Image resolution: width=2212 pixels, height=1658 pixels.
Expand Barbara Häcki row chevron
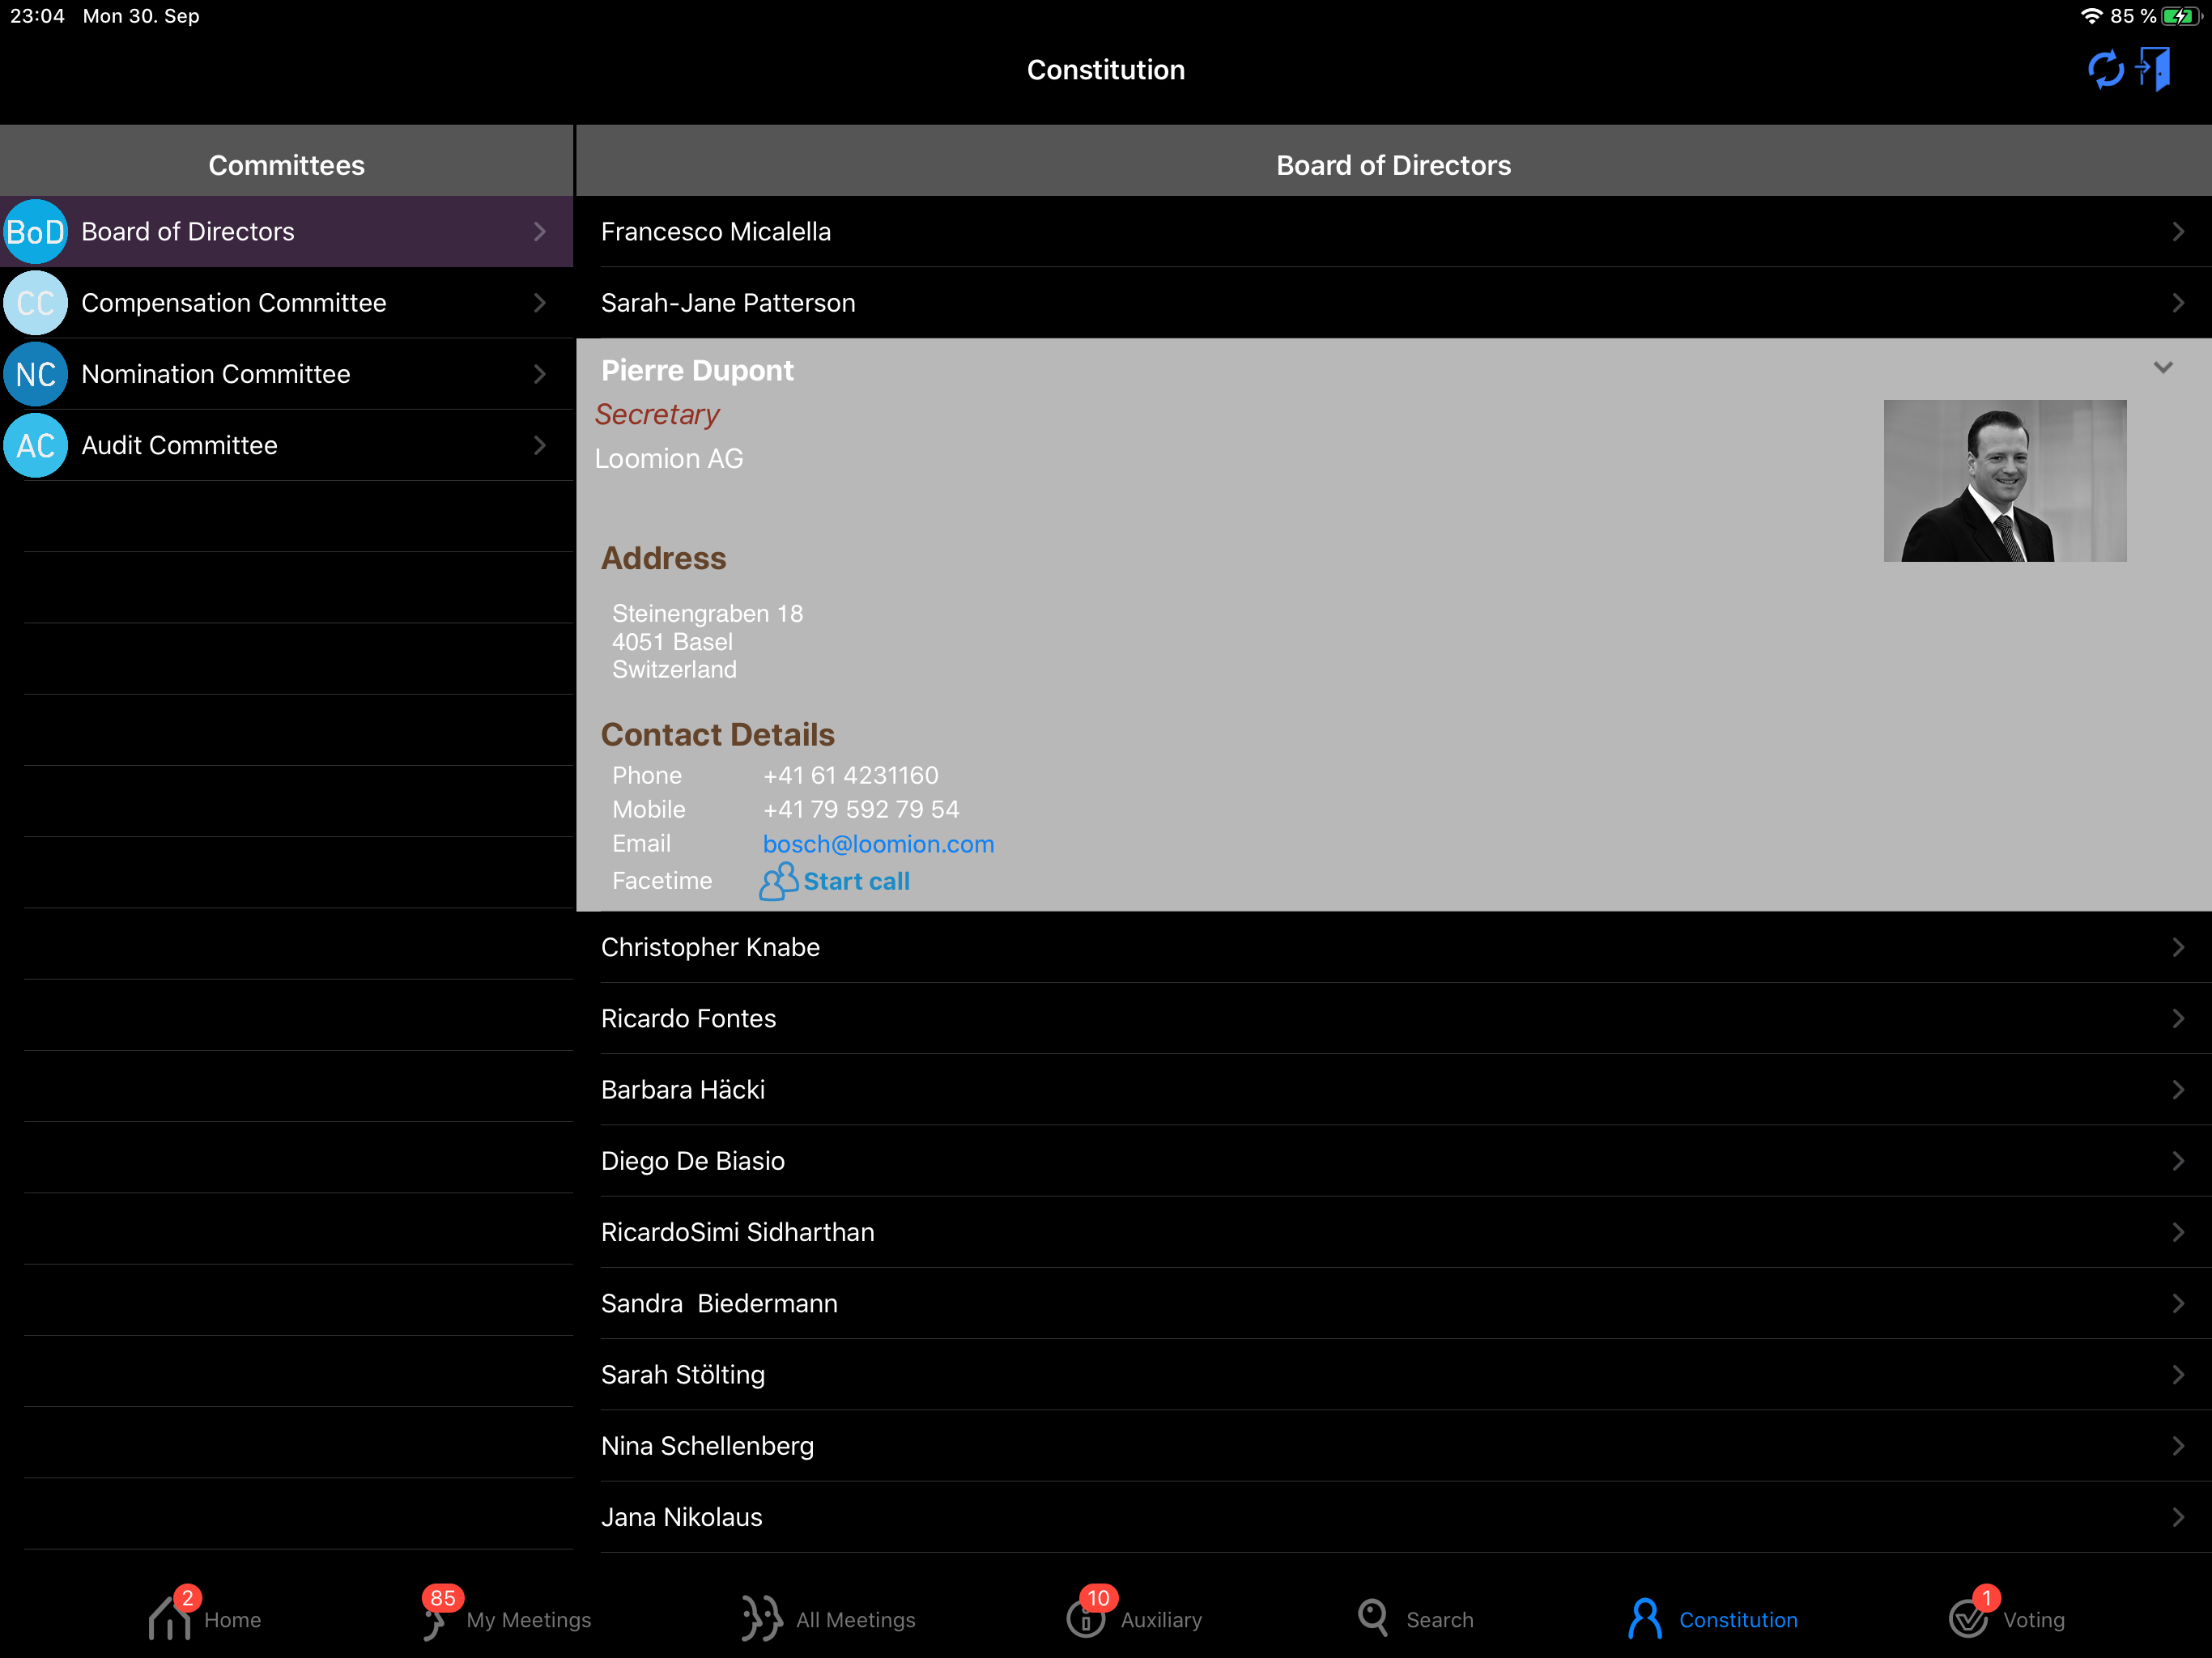coord(2178,1090)
